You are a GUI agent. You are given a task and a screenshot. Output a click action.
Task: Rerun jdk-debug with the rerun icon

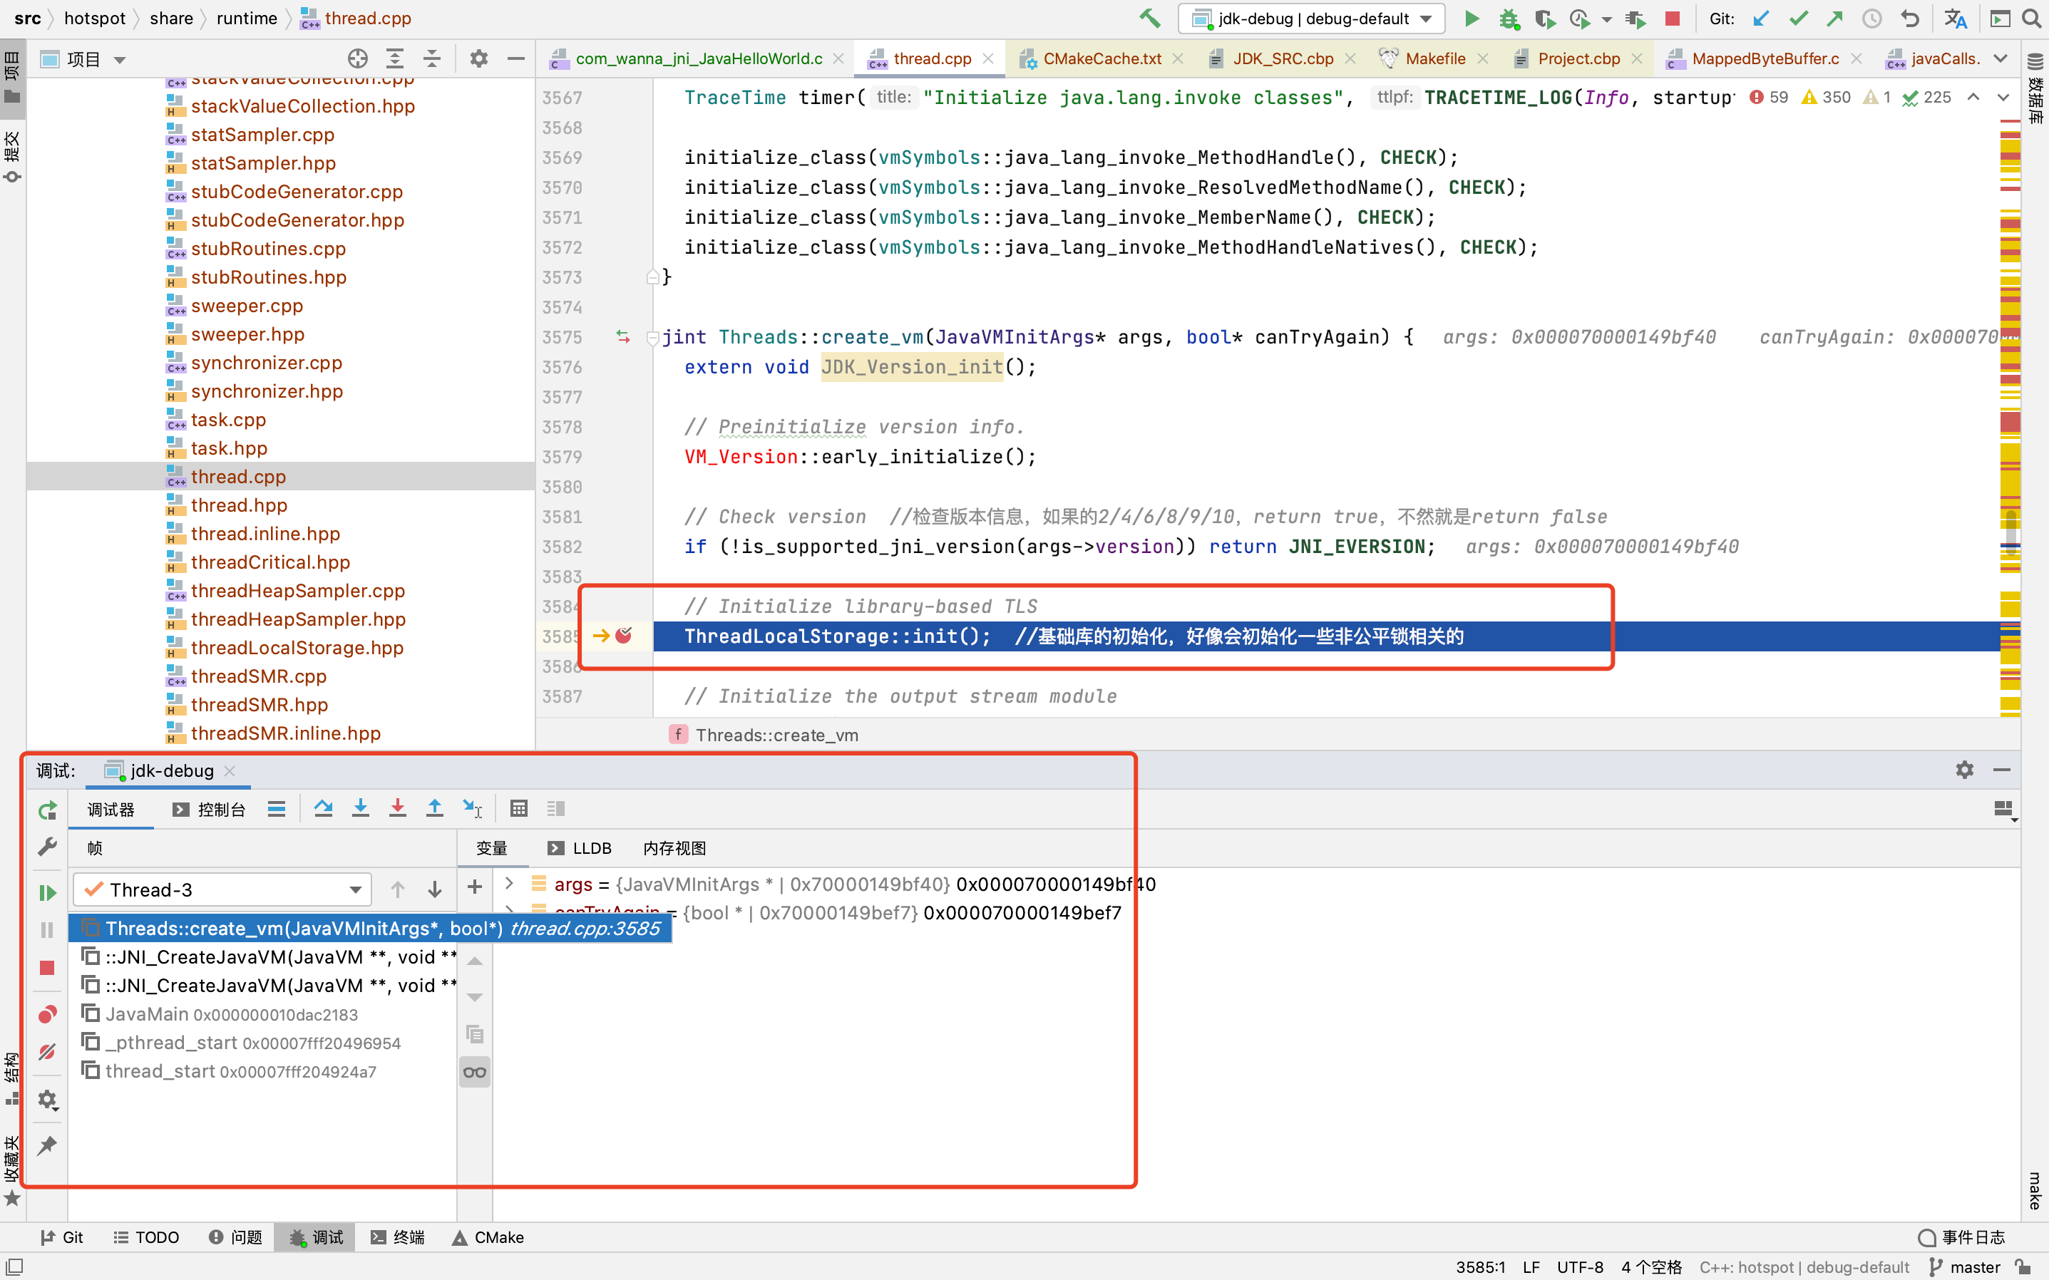click(x=48, y=810)
